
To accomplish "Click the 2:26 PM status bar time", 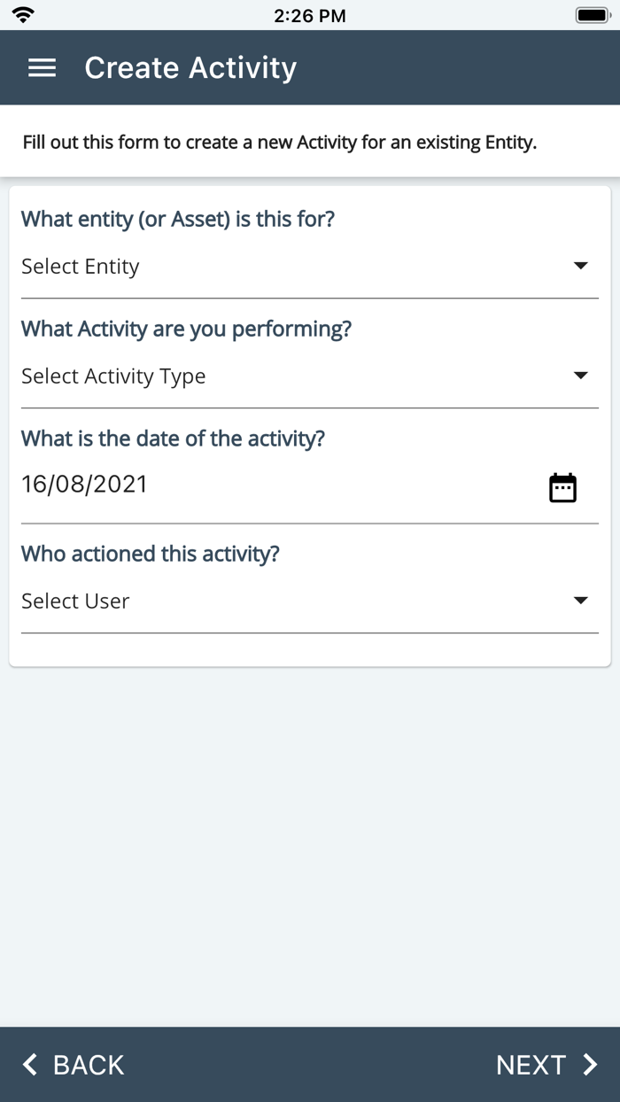I will [x=310, y=14].
